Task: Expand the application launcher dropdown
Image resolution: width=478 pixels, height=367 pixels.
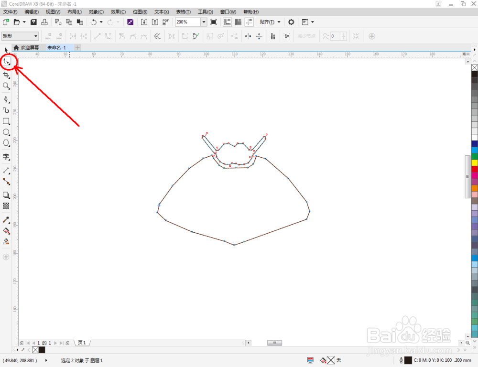Action: click(x=313, y=22)
